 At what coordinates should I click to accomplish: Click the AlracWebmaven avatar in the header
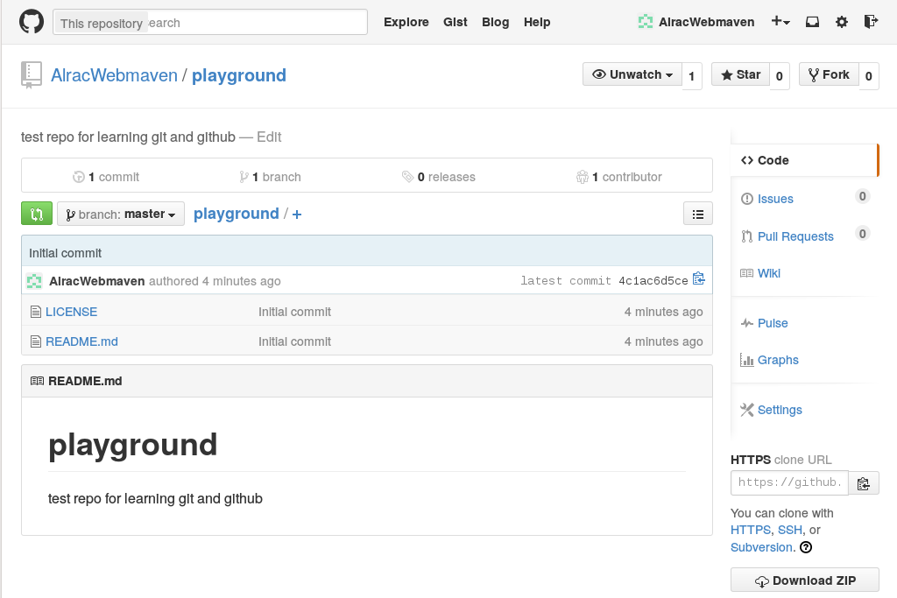pyautogui.click(x=646, y=22)
